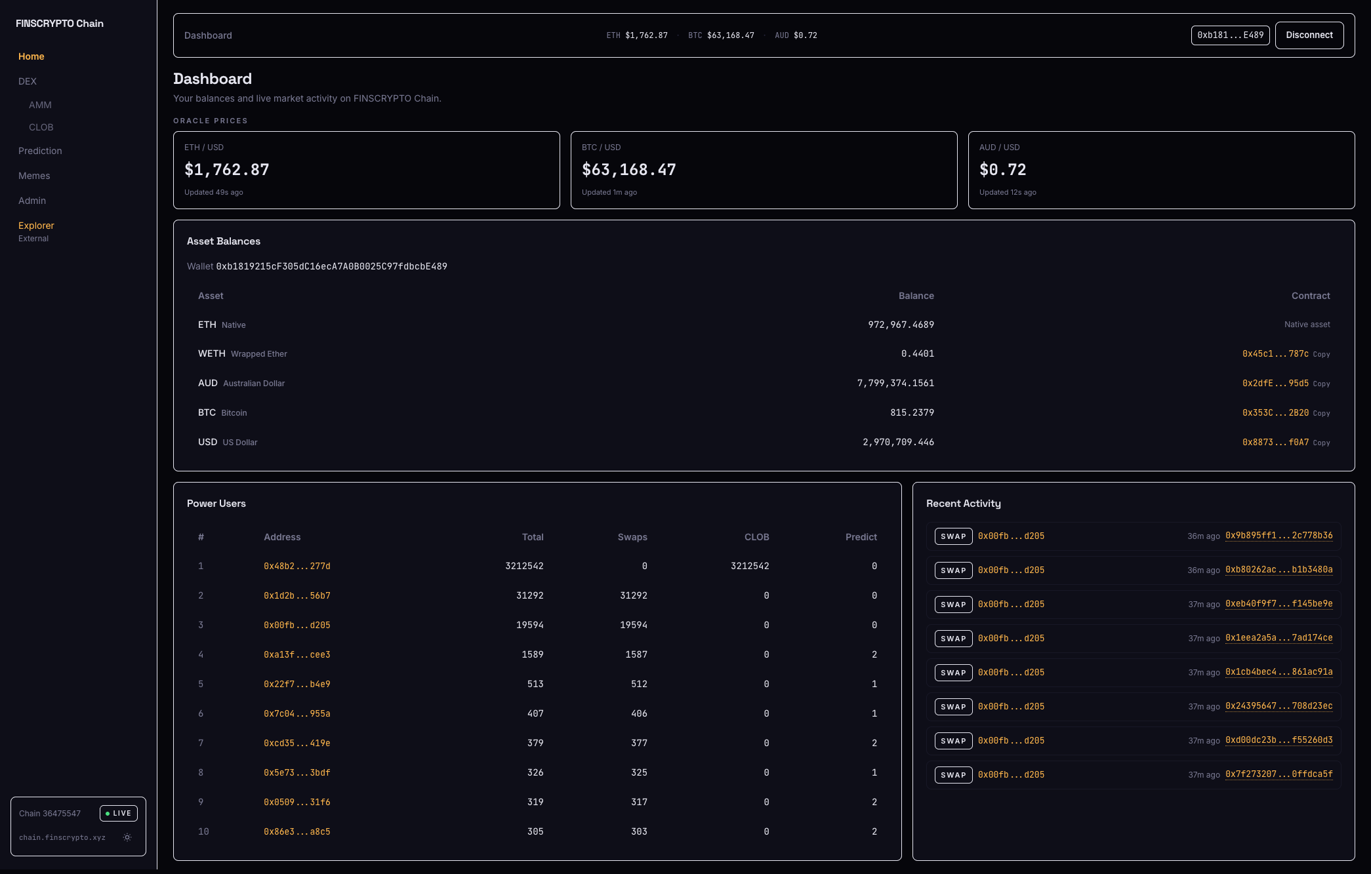Click the SWAP tag in the 0x9b895ff1 row

[x=954, y=536]
